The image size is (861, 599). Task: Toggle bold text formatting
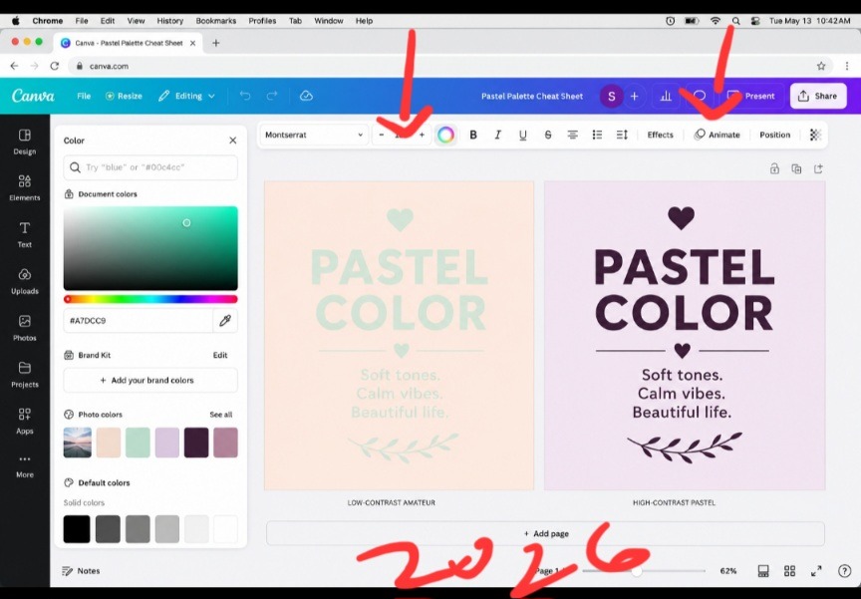tap(472, 135)
